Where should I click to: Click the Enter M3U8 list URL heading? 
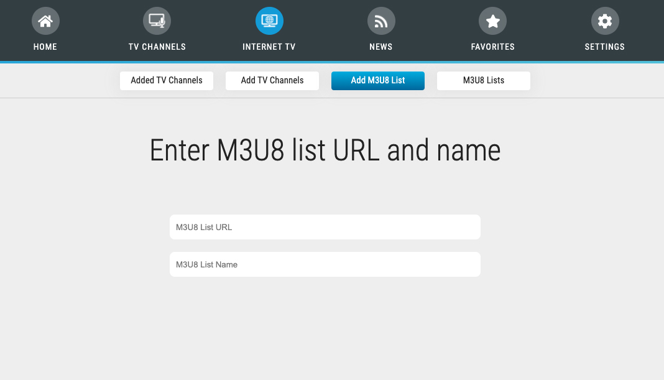coord(325,151)
